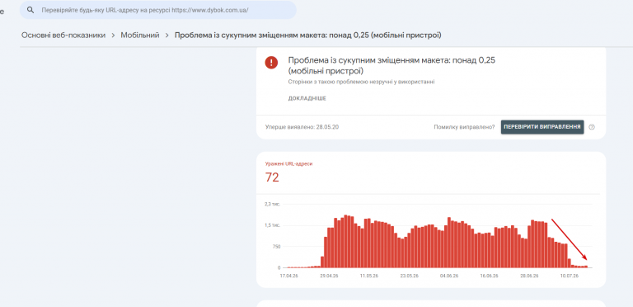Click the breadcrumb chevron after Мобільний
633x307 pixels.
tap(167, 35)
